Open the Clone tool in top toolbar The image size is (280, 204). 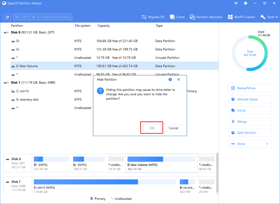pyautogui.click(x=177, y=17)
